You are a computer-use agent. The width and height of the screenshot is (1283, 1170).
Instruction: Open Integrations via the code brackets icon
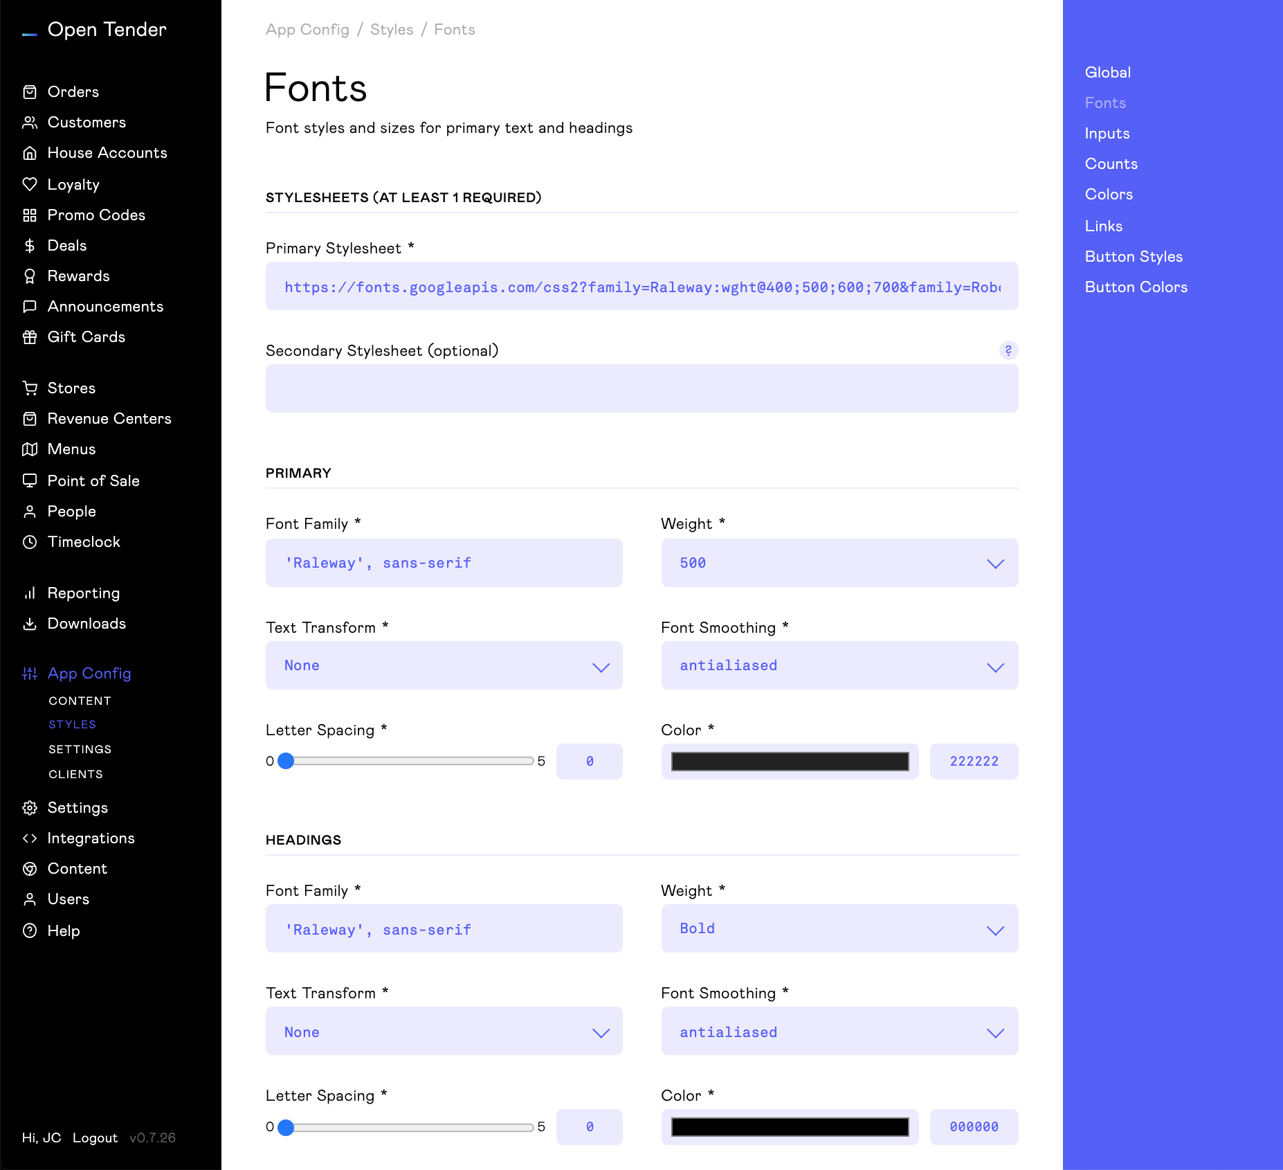coord(30,838)
